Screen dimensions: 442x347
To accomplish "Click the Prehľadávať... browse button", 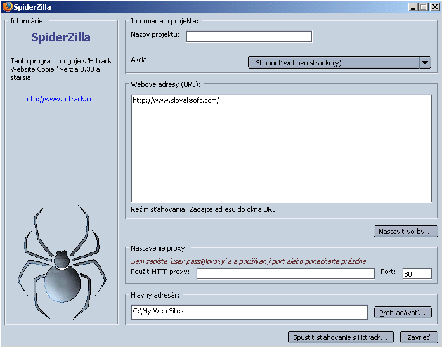I will 403,313.
